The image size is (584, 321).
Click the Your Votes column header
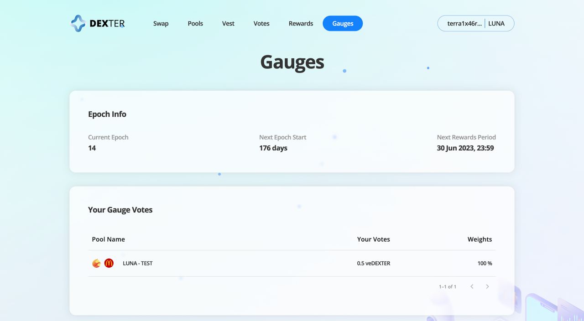click(373, 239)
